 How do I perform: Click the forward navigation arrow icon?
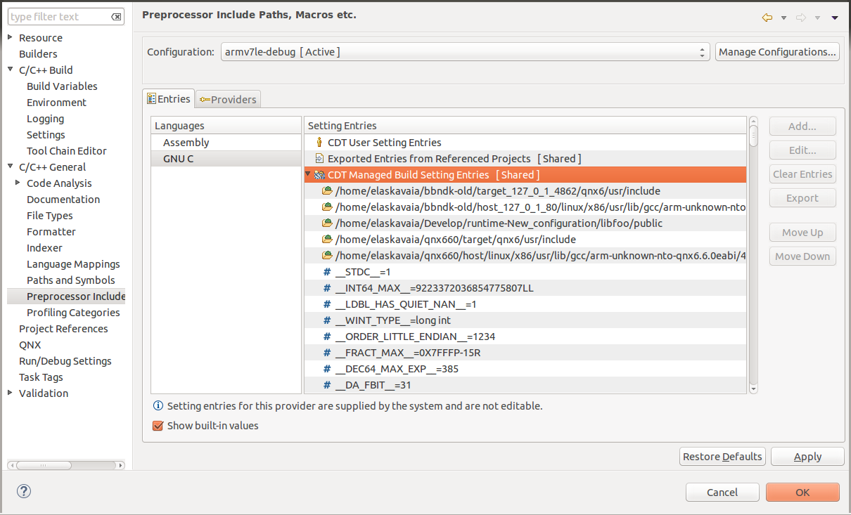801,18
